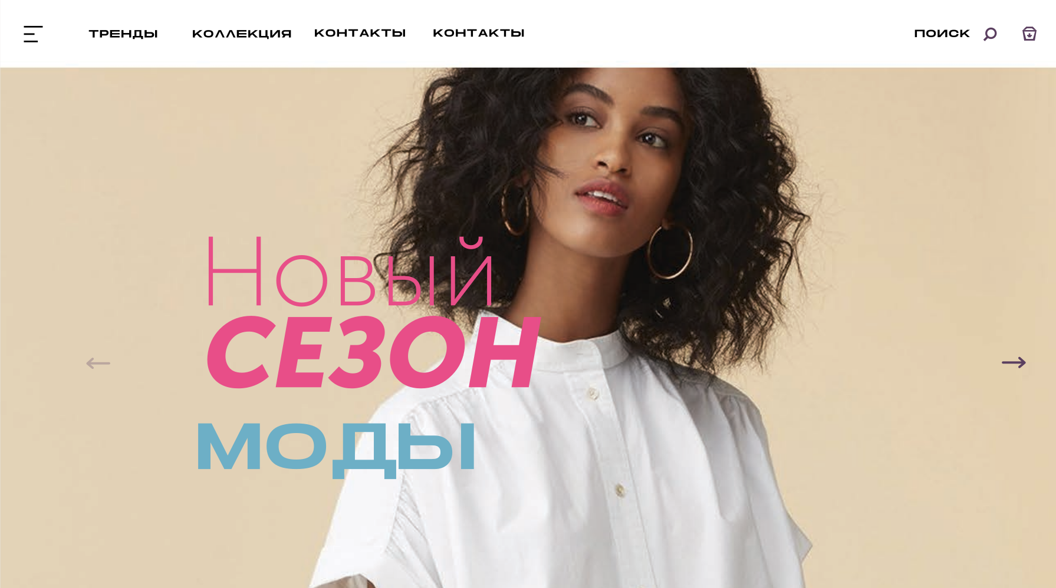Click blank area of white header bar

point(708,34)
